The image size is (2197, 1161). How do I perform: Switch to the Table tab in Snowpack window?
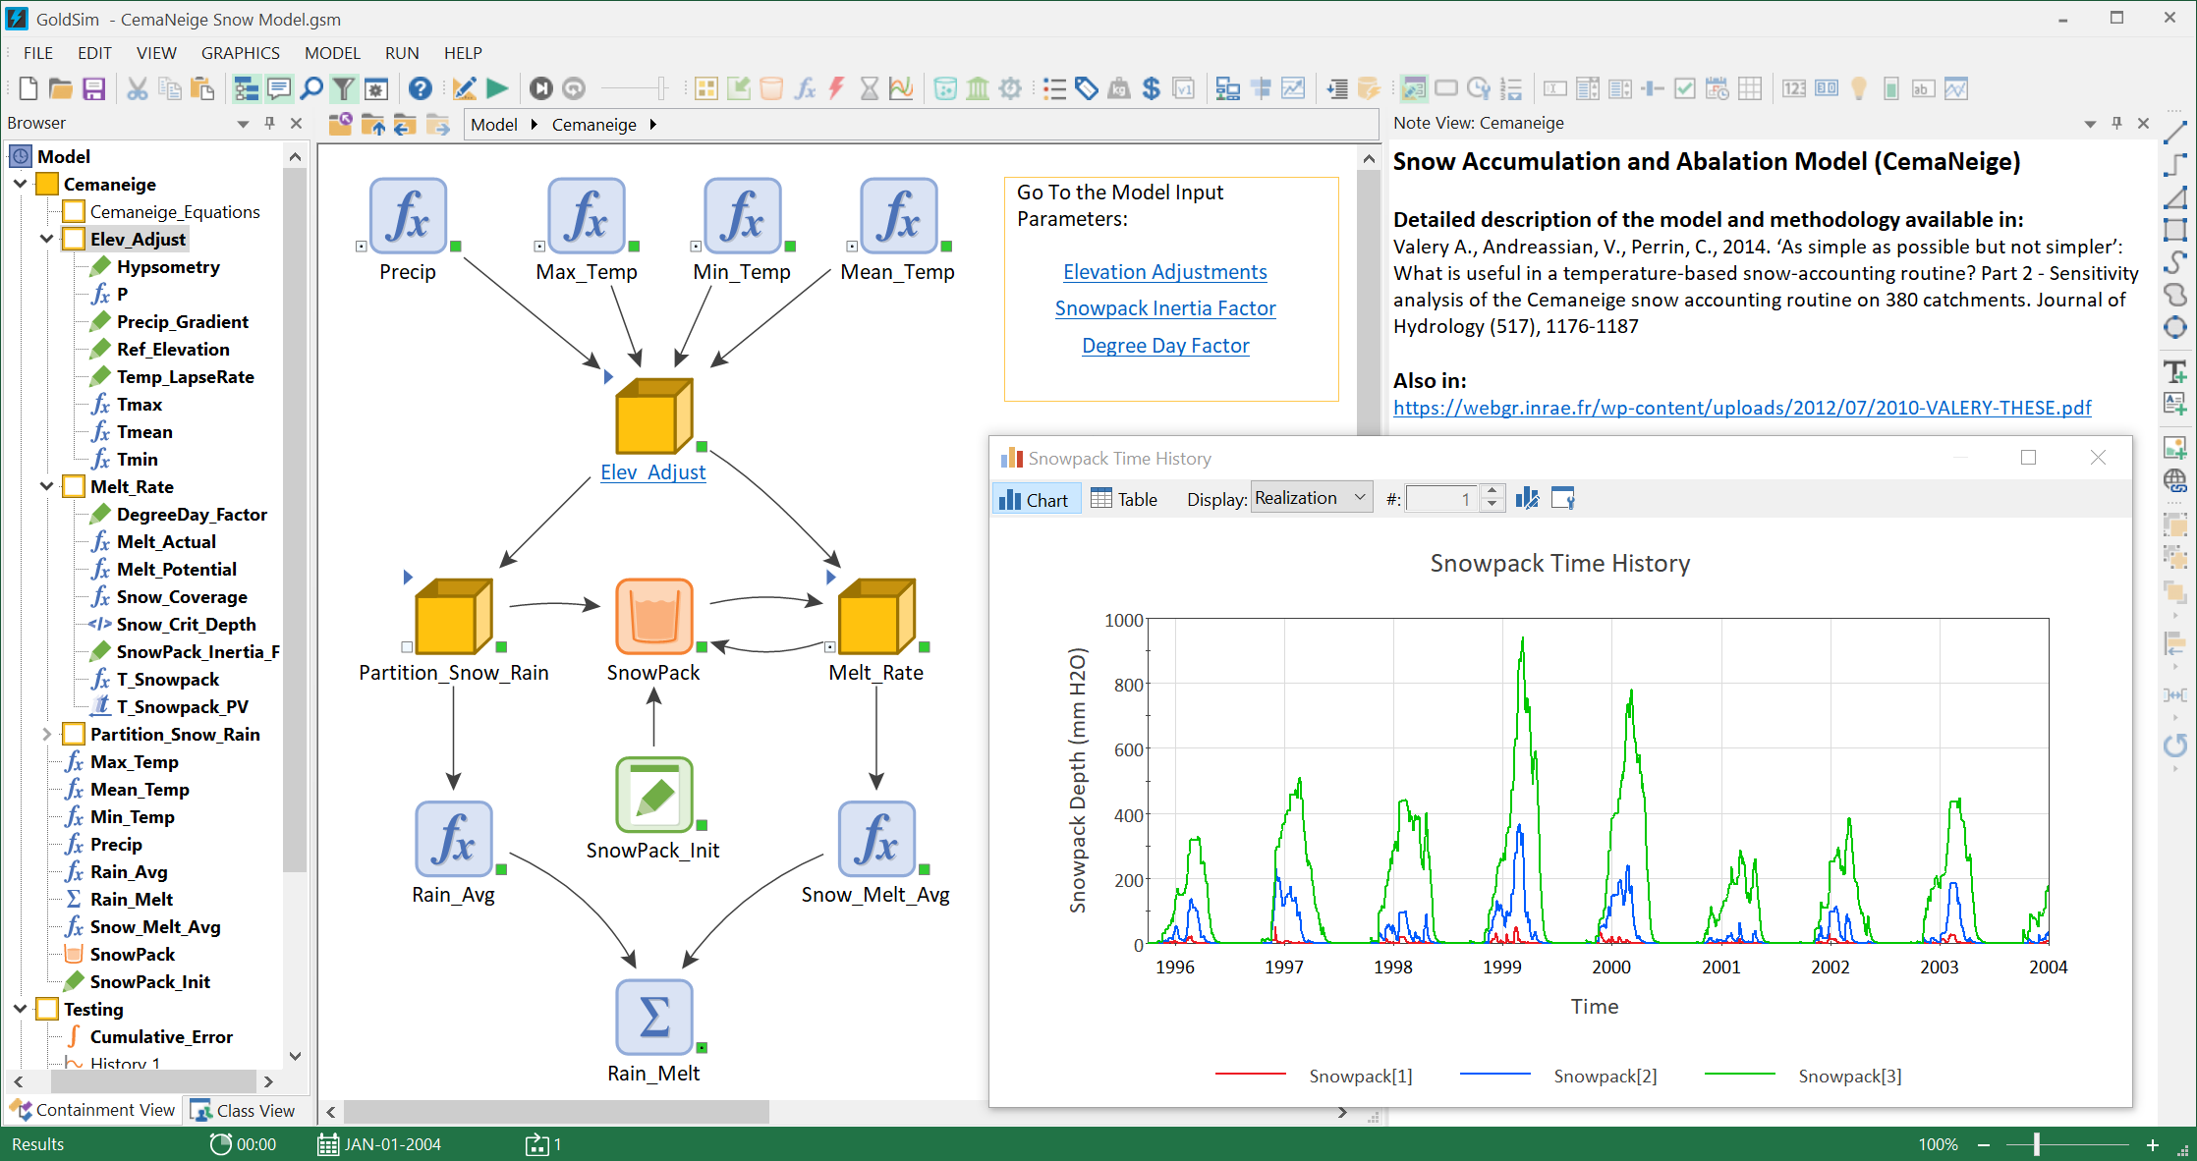pyautogui.click(x=1124, y=499)
